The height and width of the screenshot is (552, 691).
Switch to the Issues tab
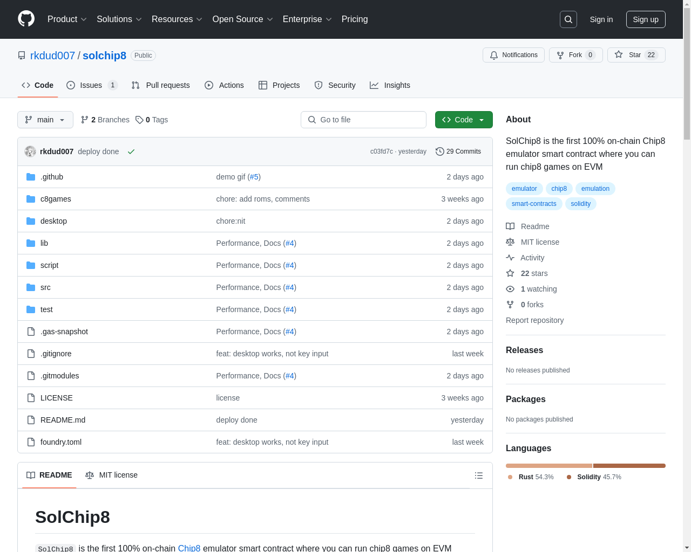coord(92,85)
